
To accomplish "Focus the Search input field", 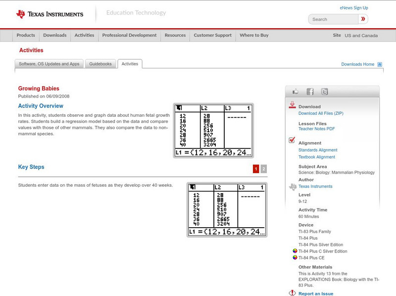I will coord(333,19).
